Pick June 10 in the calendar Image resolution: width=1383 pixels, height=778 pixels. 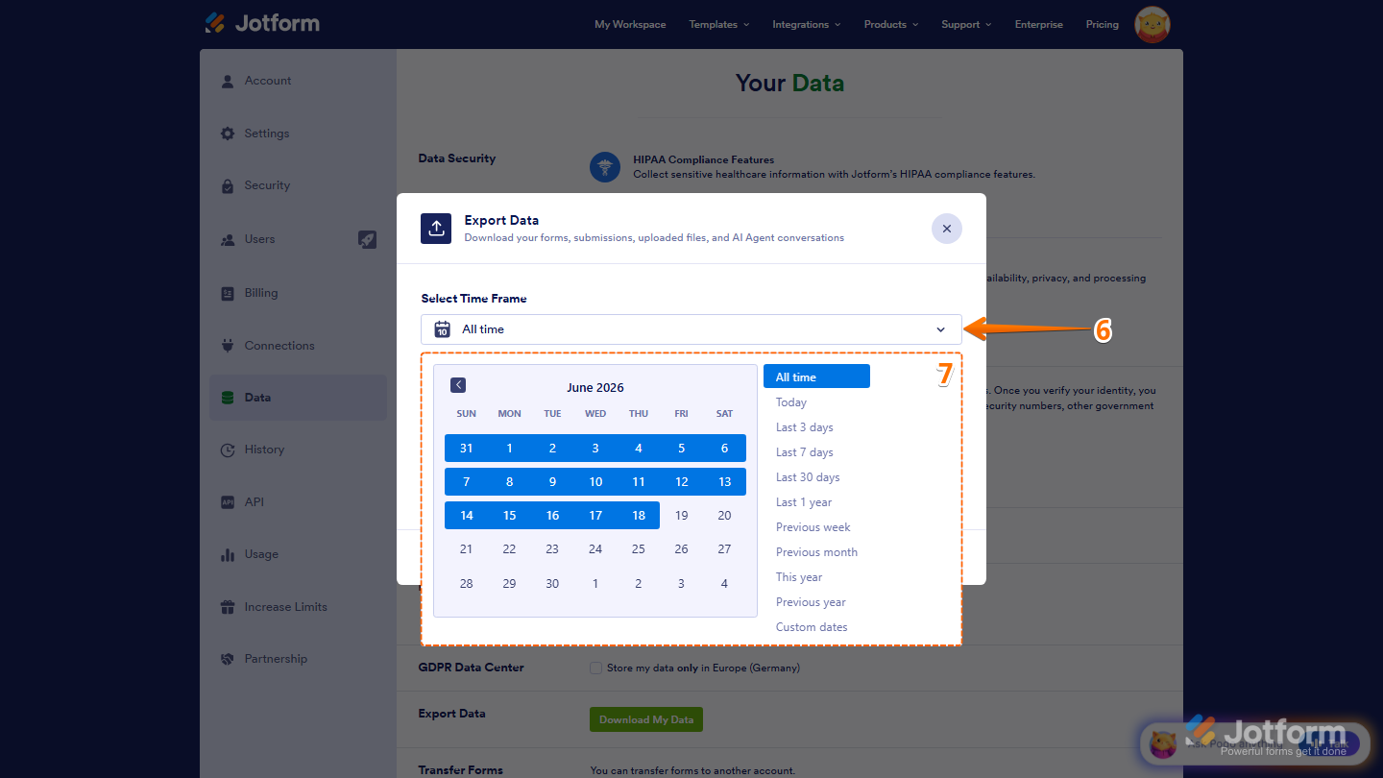pos(595,482)
